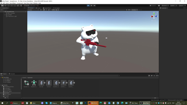Open component editor tools icon in scene bar
This screenshot has width=187, height=105.
[x=127, y=10]
